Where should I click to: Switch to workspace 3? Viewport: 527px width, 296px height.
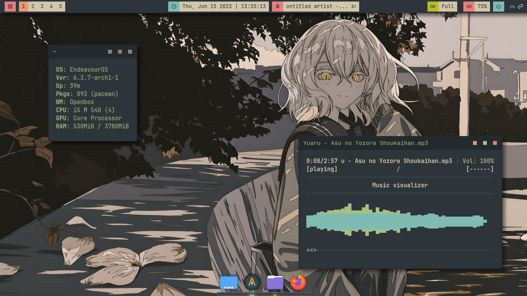tap(42, 7)
